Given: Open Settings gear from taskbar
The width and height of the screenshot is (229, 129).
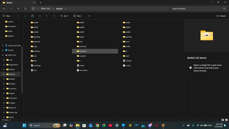Looking at the screenshot, I should point(117,125).
